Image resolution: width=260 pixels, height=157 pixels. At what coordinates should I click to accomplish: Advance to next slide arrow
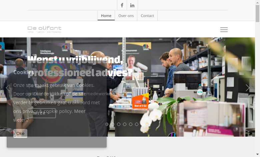[247, 88]
